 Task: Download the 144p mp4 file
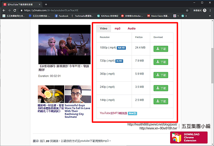tap(161, 101)
